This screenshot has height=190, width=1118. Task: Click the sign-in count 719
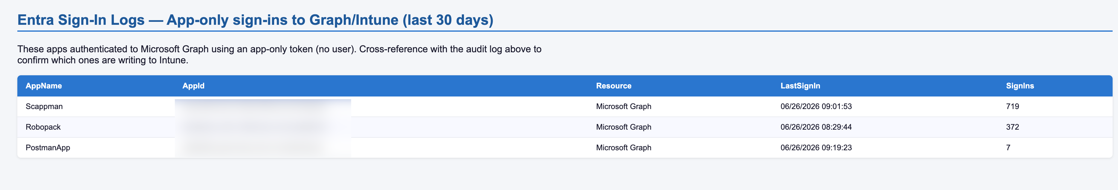click(x=1012, y=106)
